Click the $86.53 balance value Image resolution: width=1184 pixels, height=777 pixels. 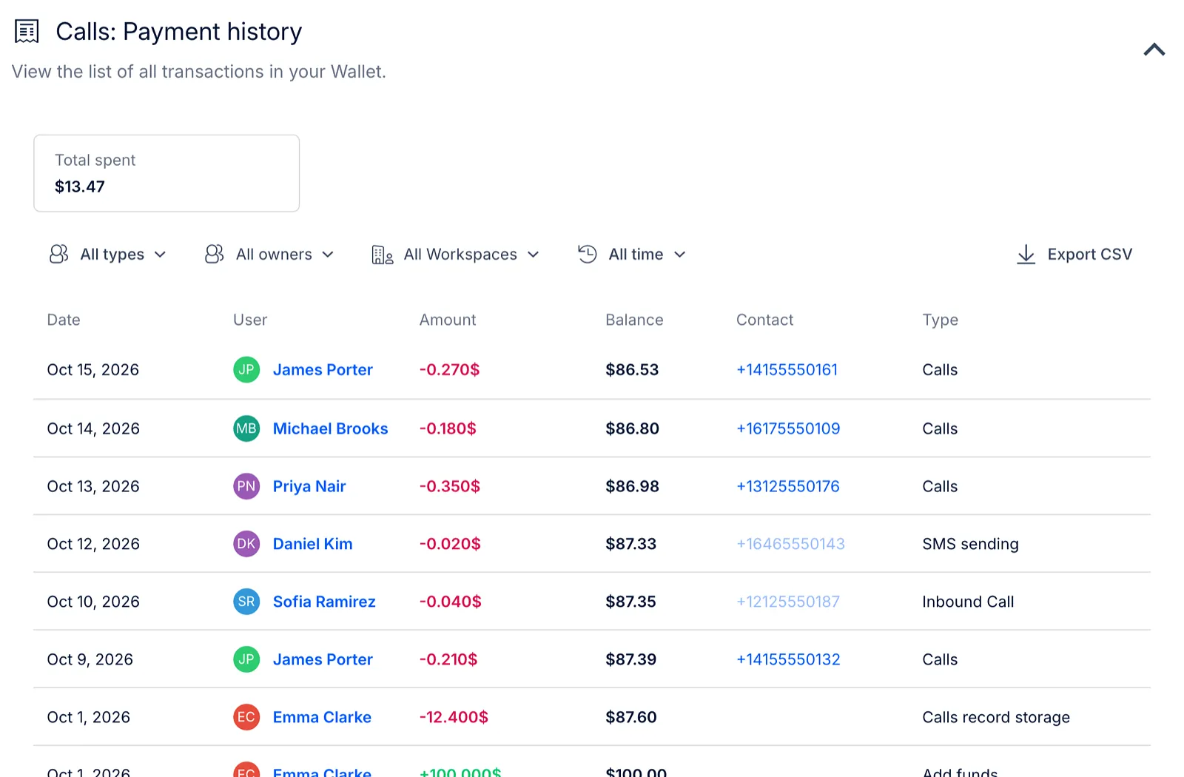click(x=632, y=370)
